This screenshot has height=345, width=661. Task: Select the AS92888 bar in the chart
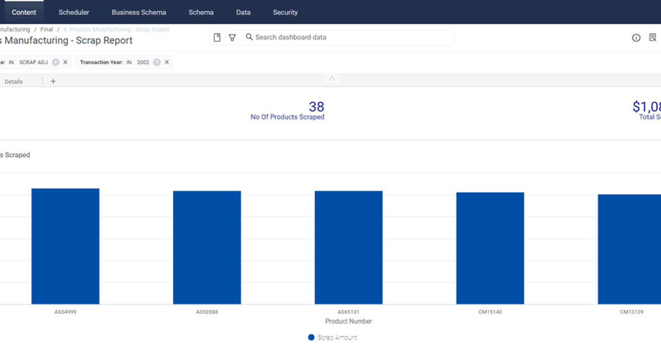207,247
